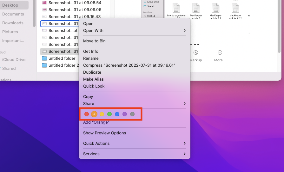Apply the blue tag color
284x172 pixels.
point(117,114)
